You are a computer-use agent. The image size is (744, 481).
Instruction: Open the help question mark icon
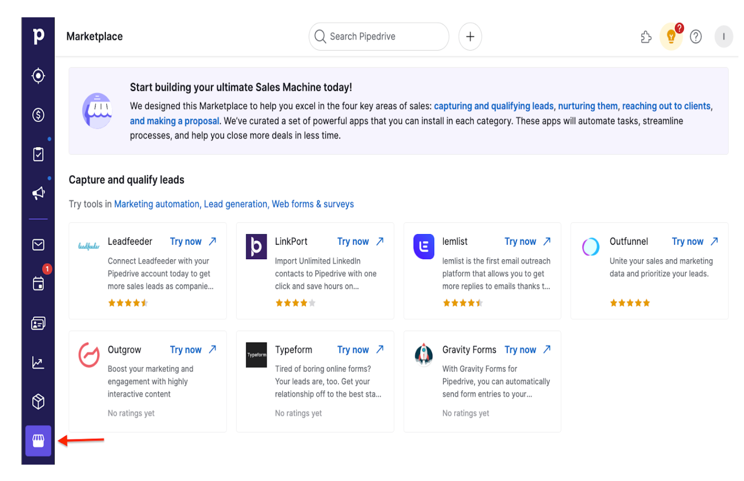696,36
